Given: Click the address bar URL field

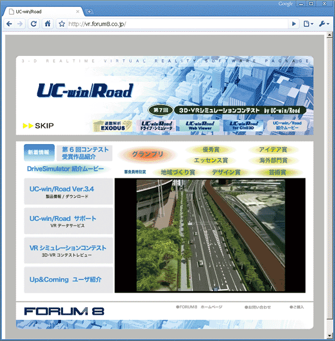Looking at the screenshot, I should 177,24.
